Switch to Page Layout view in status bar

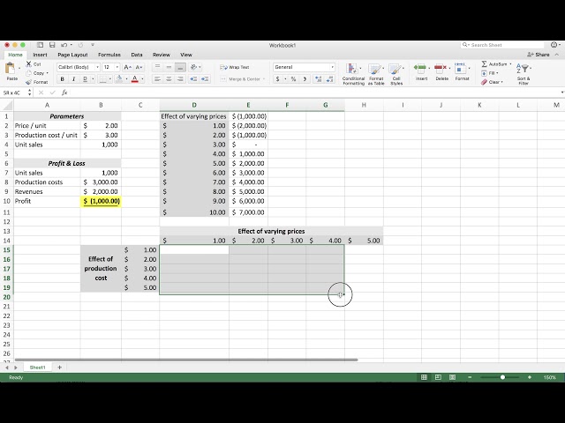tap(438, 377)
